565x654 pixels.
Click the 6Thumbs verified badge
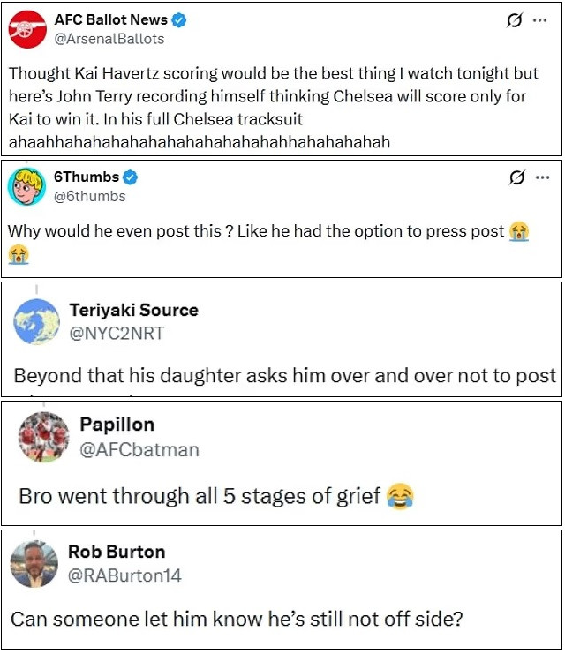131,177
